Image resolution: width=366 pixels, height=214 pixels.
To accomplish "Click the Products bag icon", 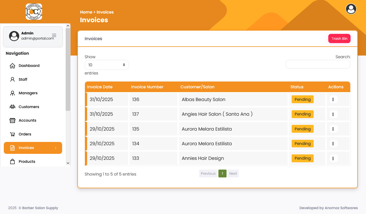I will point(12,162).
